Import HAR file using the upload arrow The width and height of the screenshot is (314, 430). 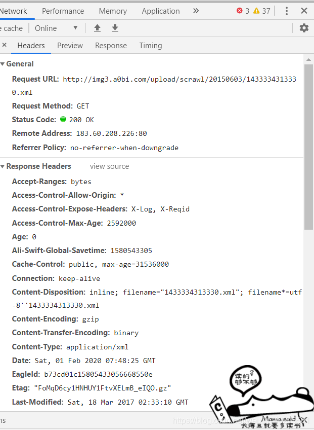[97, 28]
